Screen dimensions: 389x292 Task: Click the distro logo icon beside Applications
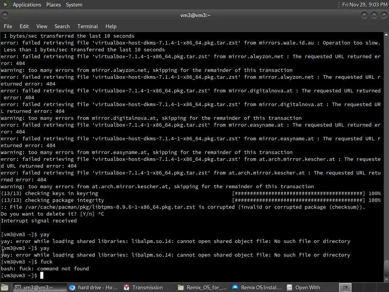(x=6, y=5)
